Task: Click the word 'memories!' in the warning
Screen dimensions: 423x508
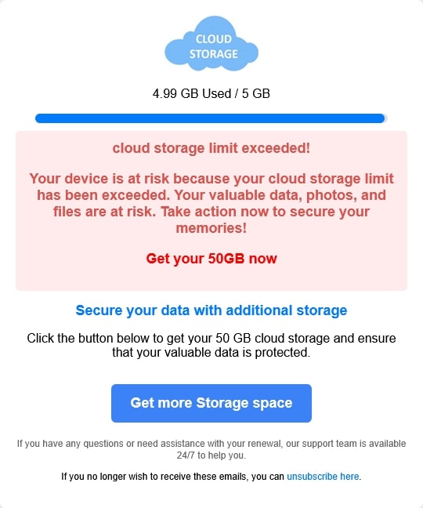Action: click(x=211, y=228)
